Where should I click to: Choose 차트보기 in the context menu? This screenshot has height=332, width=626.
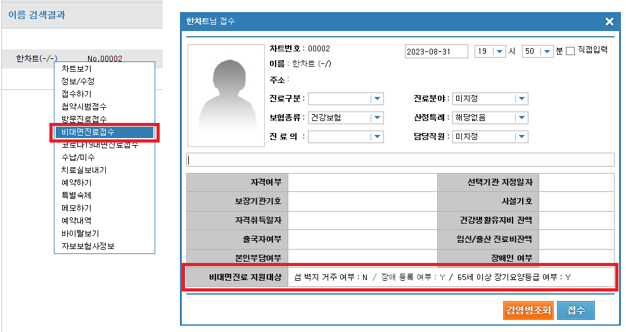click(x=76, y=68)
